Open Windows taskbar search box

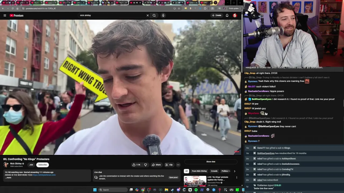coord(113,190)
